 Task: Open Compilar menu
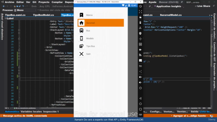tap(57, 2)
